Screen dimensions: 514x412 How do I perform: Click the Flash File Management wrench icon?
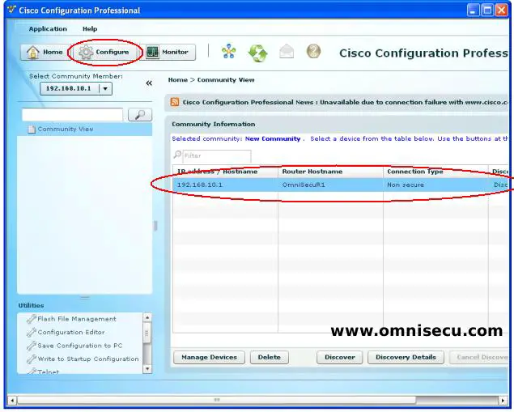[x=31, y=319]
